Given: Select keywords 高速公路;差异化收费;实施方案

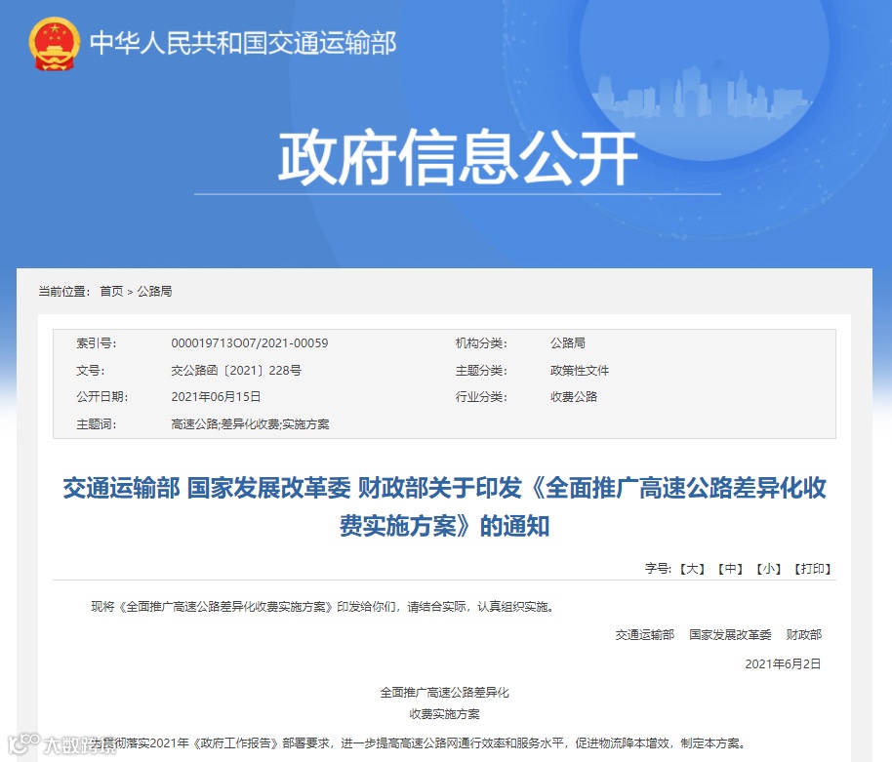Looking at the screenshot, I should click(x=250, y=424).
